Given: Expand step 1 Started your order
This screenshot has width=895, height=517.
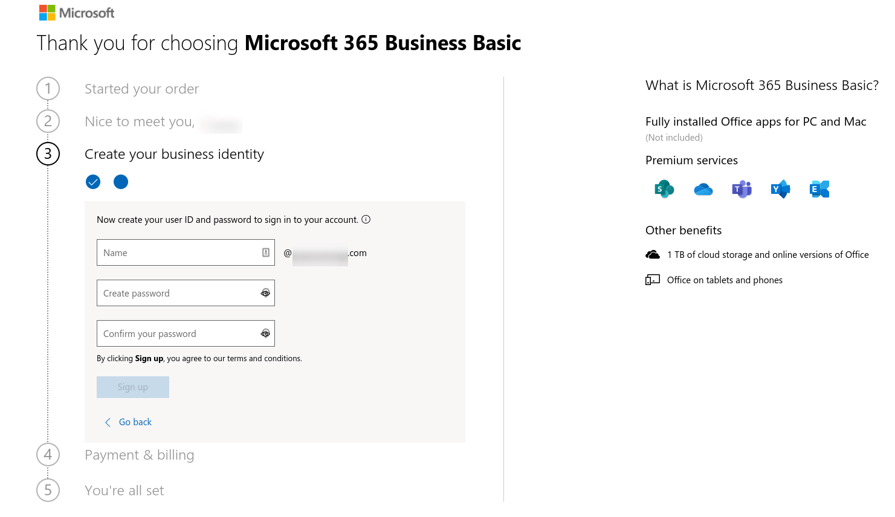Looking at the screenshot, I should pos(141,89).
